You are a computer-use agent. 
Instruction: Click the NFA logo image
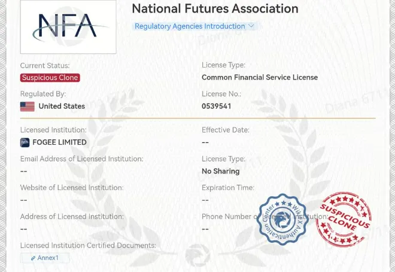pos(68,27)
